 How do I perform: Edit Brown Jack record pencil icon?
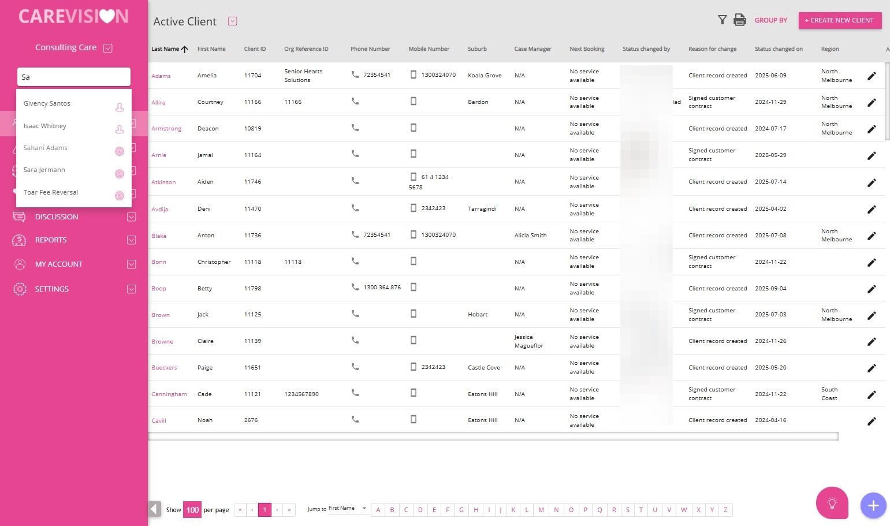point(872,315)
